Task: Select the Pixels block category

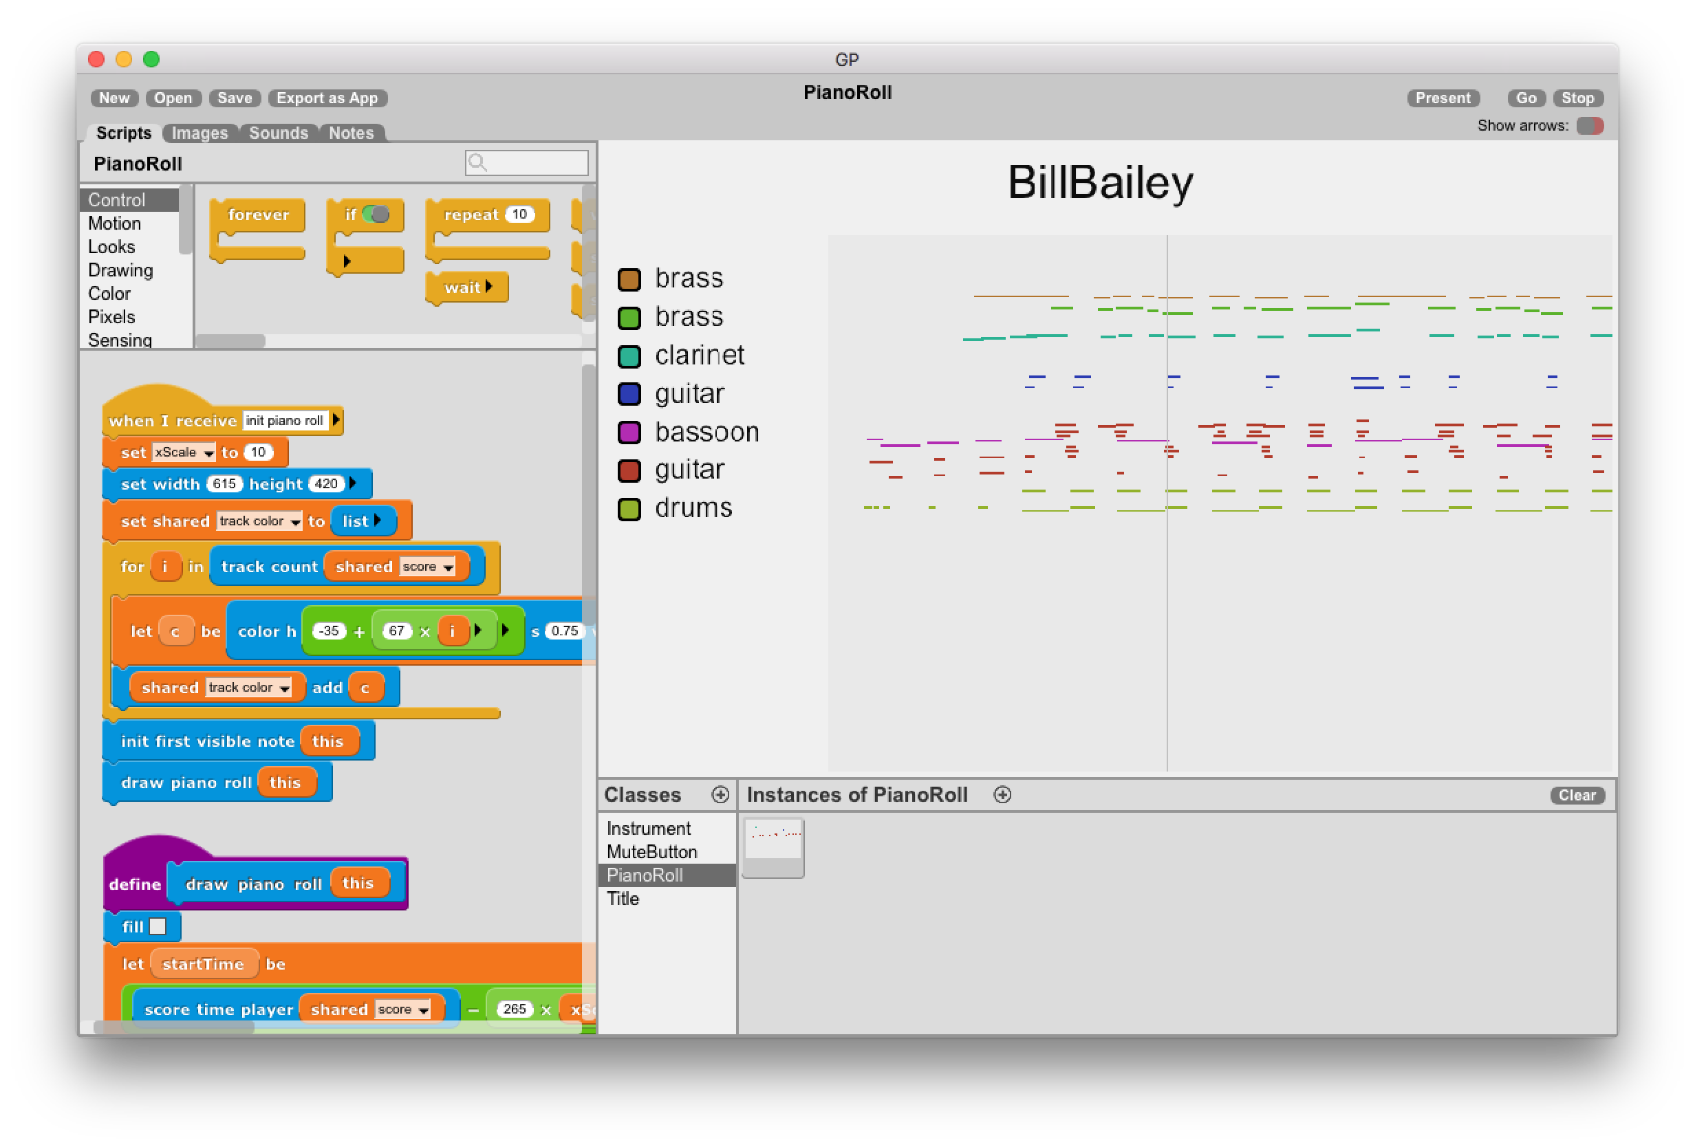Action: [129, 316]
